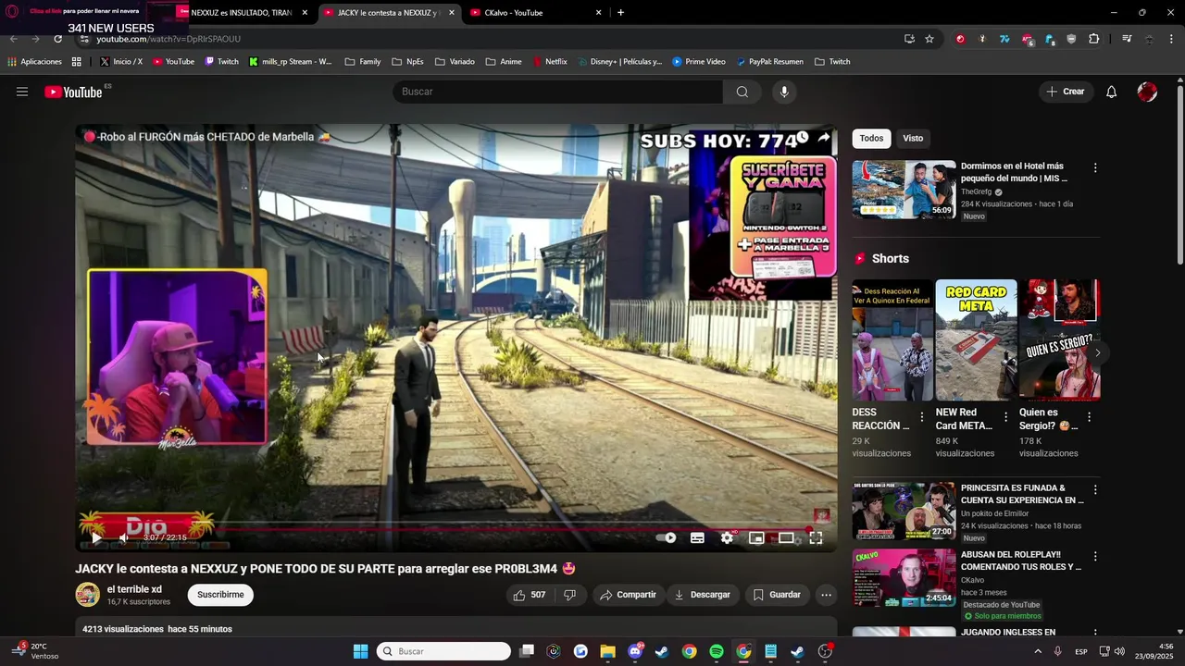Viewport: 1185px width, 666px height.
Task: Open options for DESS REACCIÓN short
Action: (x=922, y=417)
